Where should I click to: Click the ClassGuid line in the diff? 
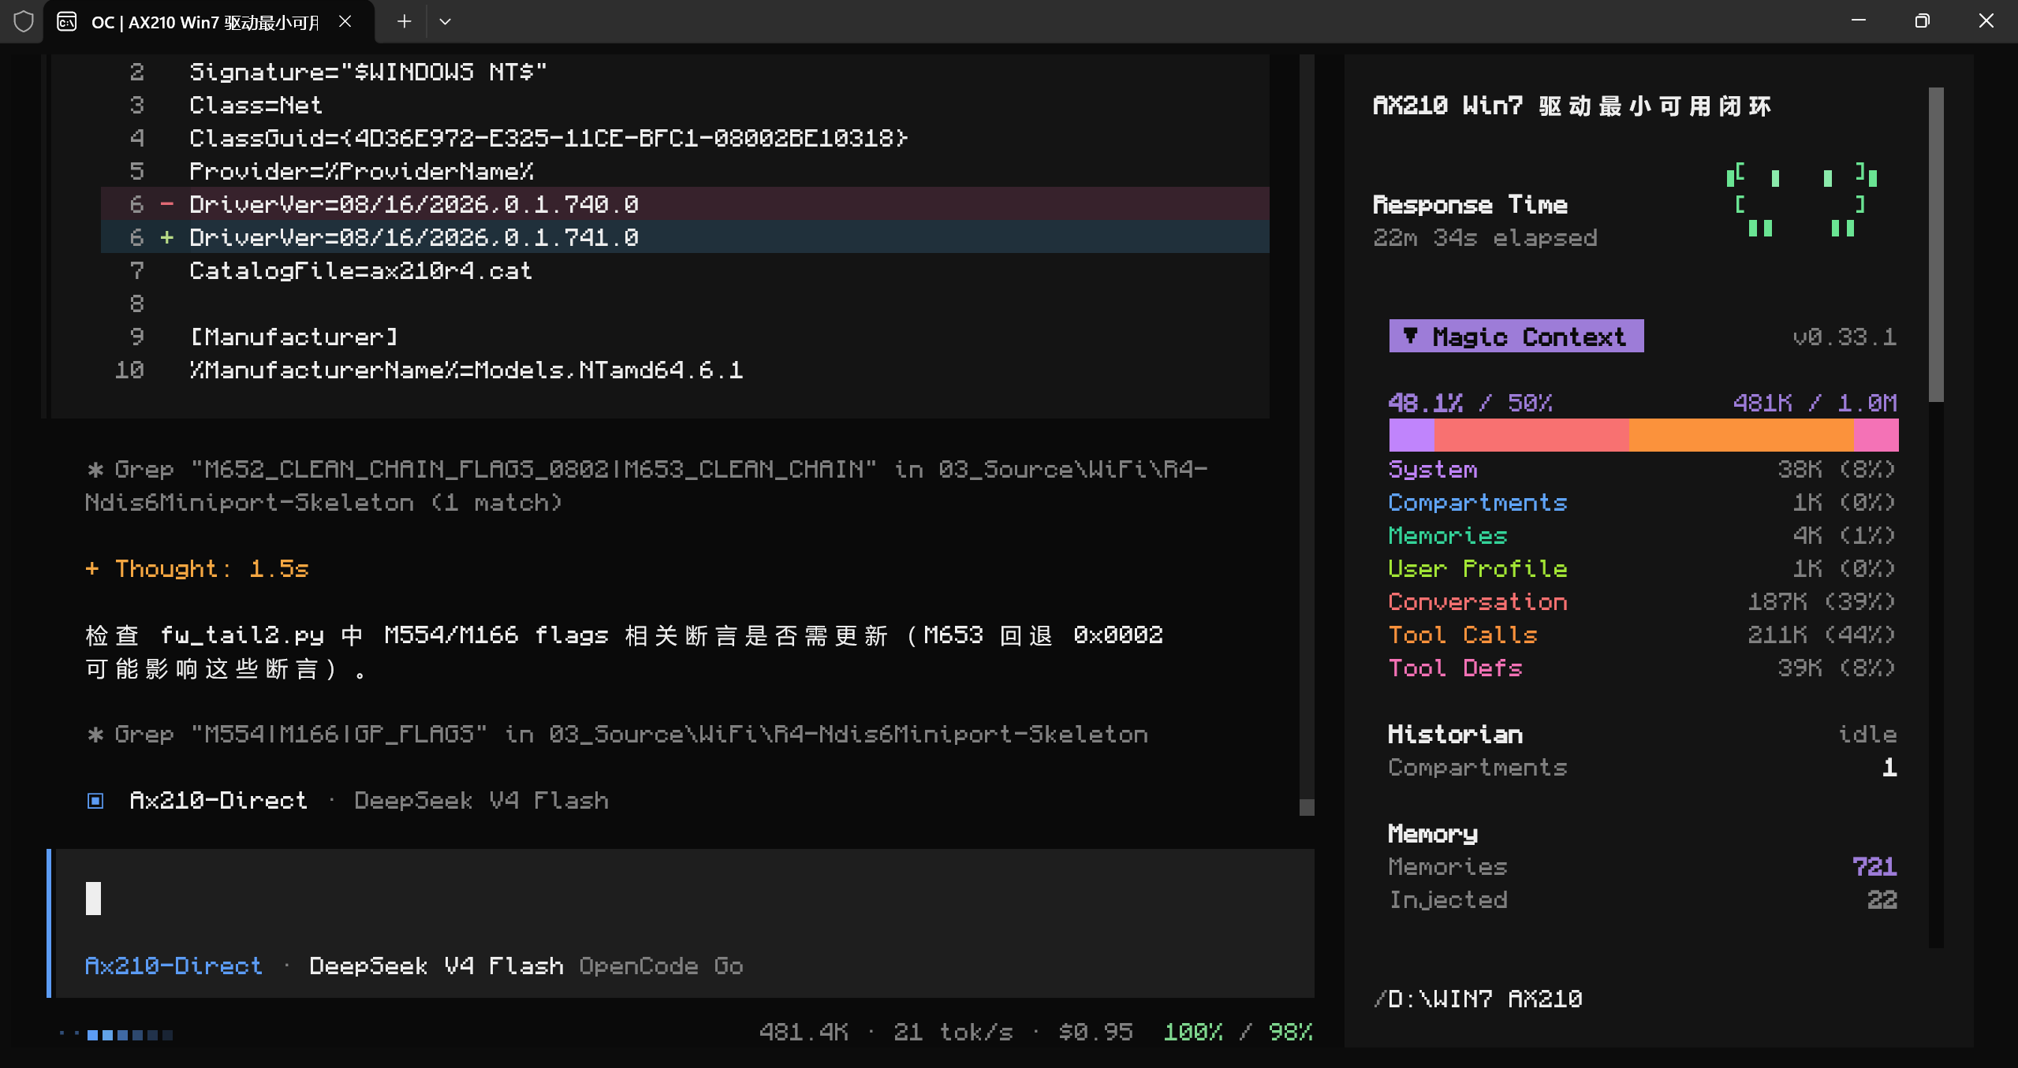tap(549, 138)
